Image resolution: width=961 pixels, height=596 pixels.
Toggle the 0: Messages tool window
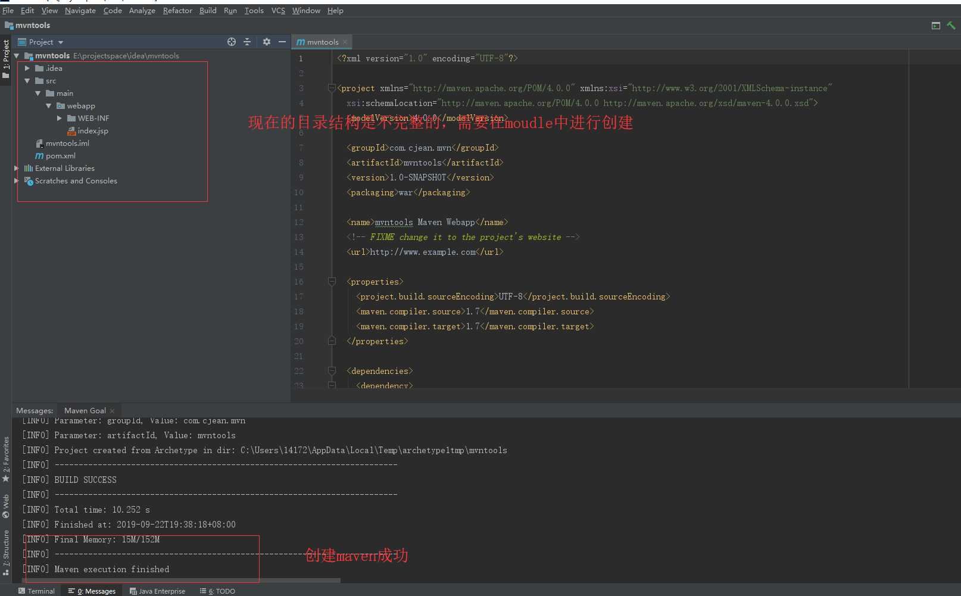click(x=92, y=591)
